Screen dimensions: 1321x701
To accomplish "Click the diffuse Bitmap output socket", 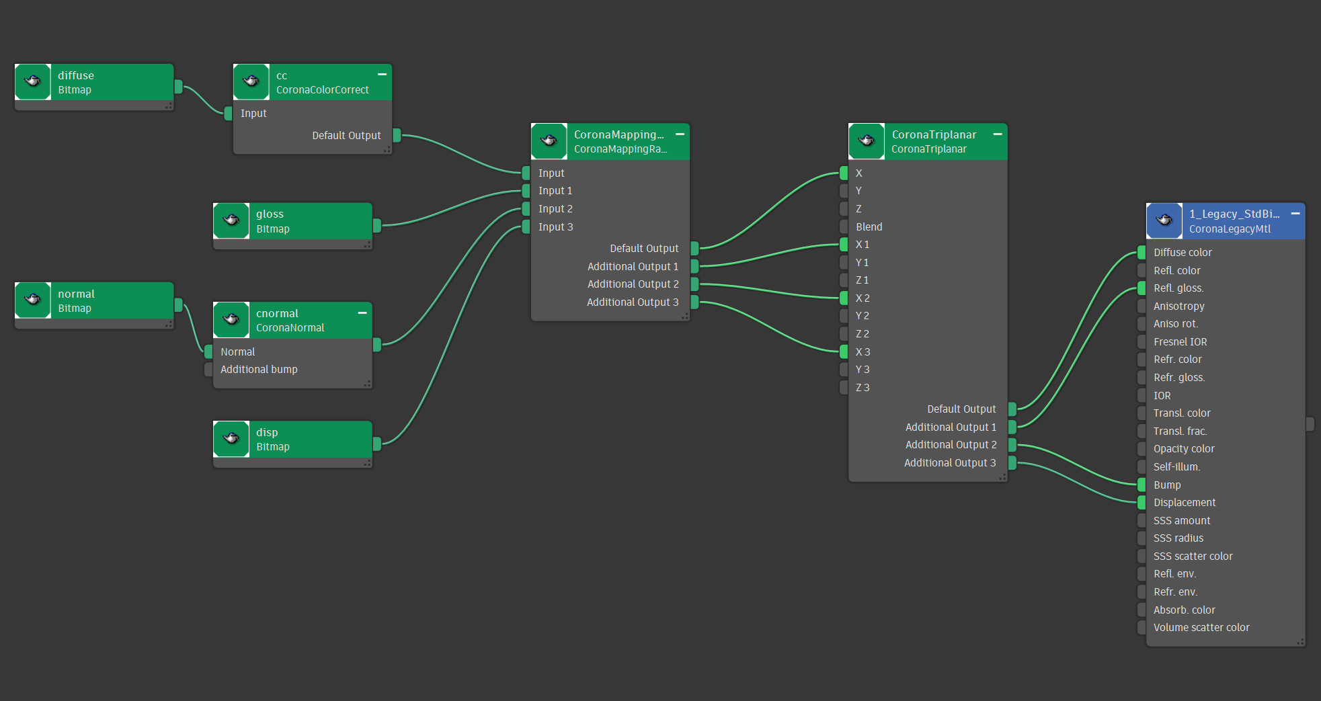I will pos(178,87).
